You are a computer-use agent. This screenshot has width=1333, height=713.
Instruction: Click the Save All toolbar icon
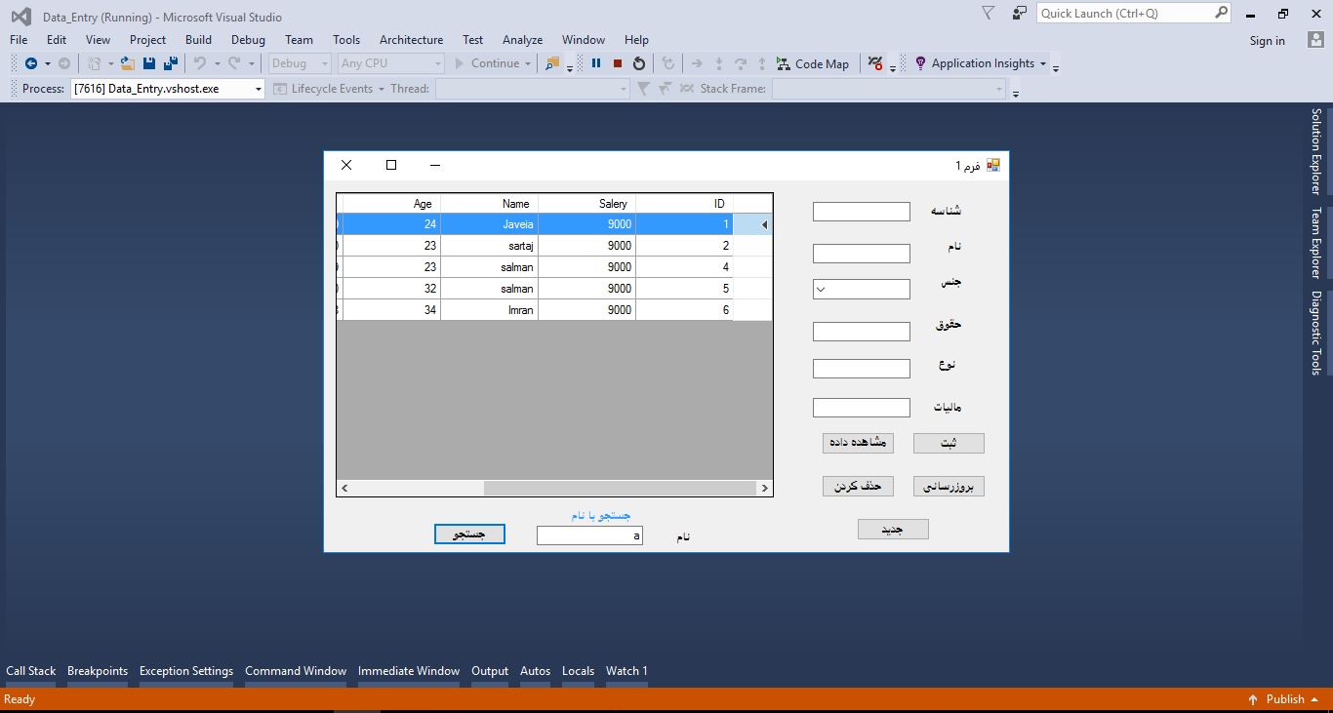[x=171, y=63]
